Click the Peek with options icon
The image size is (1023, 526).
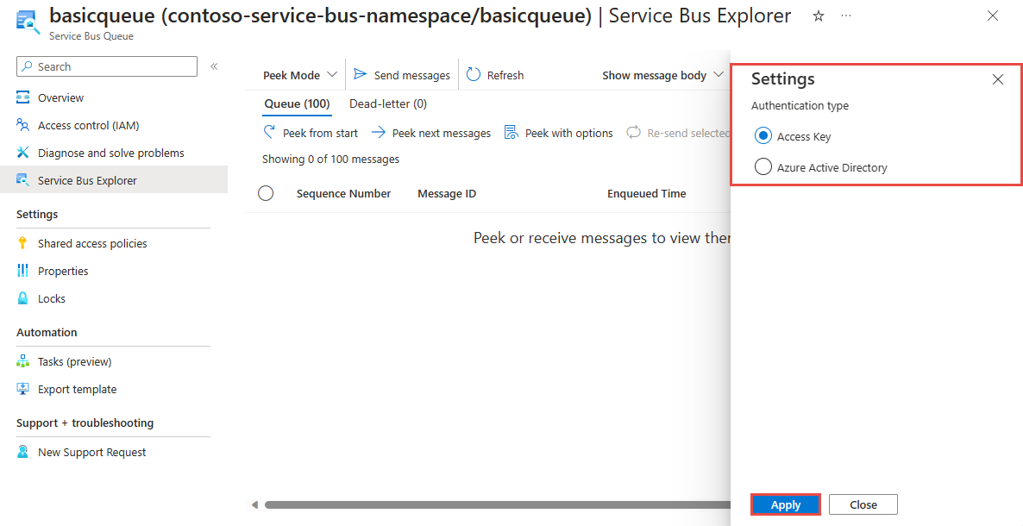pos(511,133)
